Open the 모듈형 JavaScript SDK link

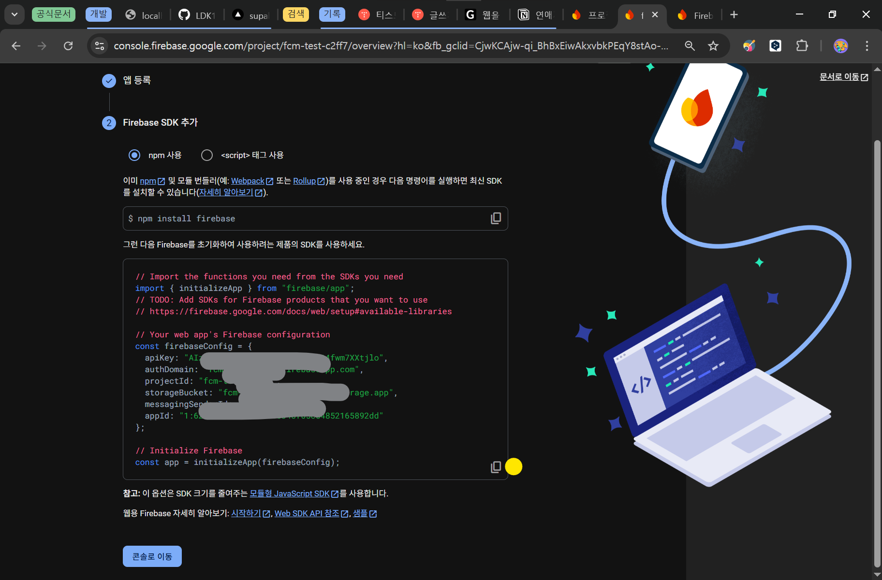[294, 493]
